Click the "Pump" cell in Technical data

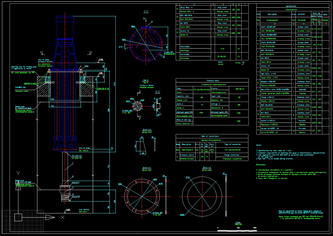point(179,88)
